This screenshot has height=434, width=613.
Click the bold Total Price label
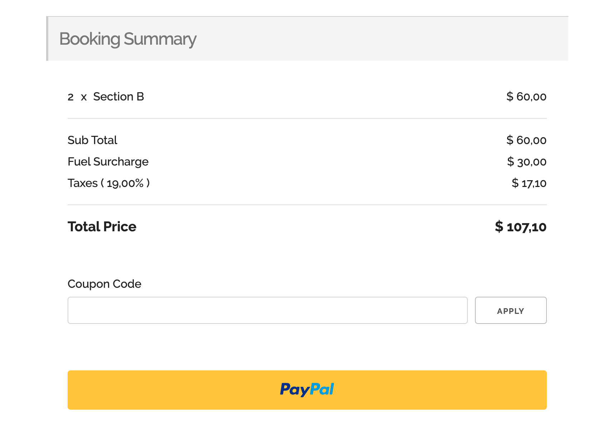(102, 227)
